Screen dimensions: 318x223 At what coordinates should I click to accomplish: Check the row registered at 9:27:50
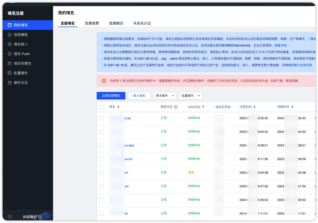[101, 186]
